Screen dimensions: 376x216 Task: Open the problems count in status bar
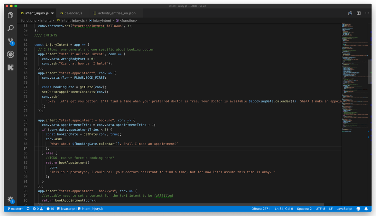(43, 209)
